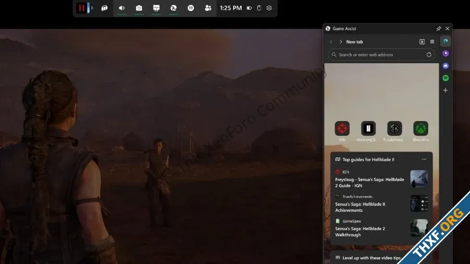
Task: Open Twitch from the sidebar
Action: click(x=446, y=54)
